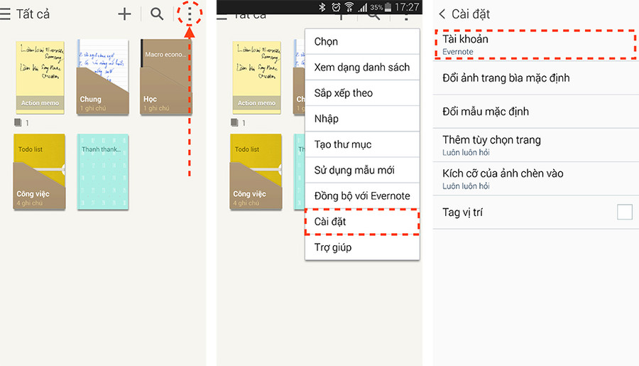
Task: Open Đổi mẫu mặc định
Action: coord(535,112)
